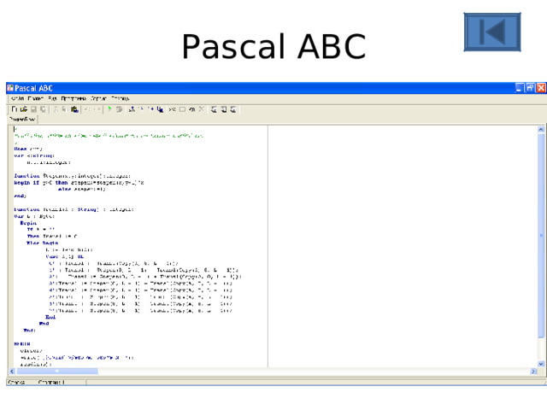Open the Программа menu
This screenshot has width=547, height=410.
74,98
